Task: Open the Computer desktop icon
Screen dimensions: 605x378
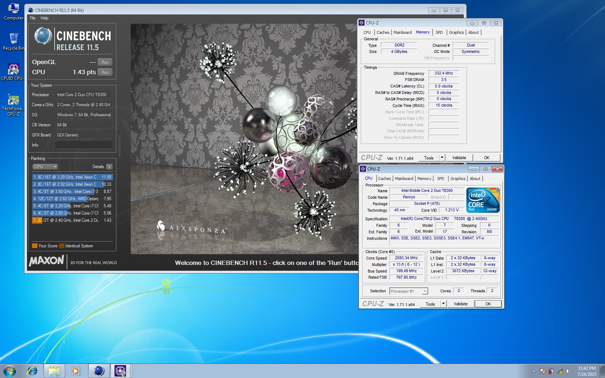Action: 13,12
